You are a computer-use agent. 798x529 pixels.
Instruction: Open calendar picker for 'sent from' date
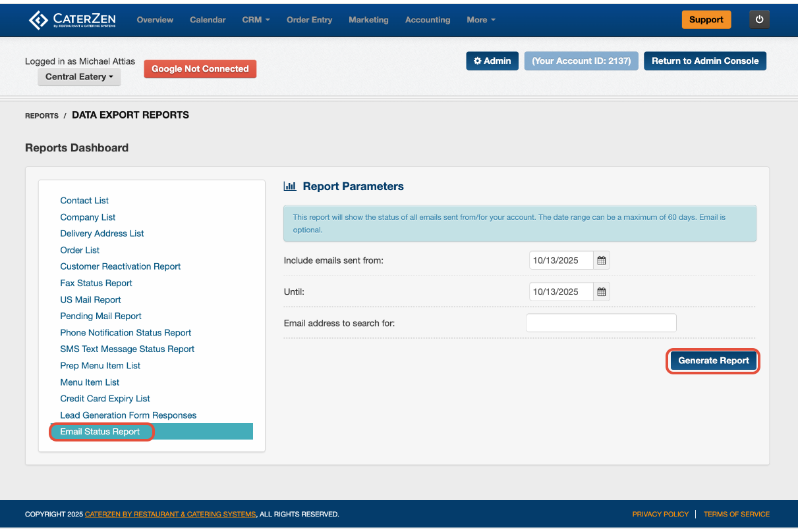[x=602, y=261]
